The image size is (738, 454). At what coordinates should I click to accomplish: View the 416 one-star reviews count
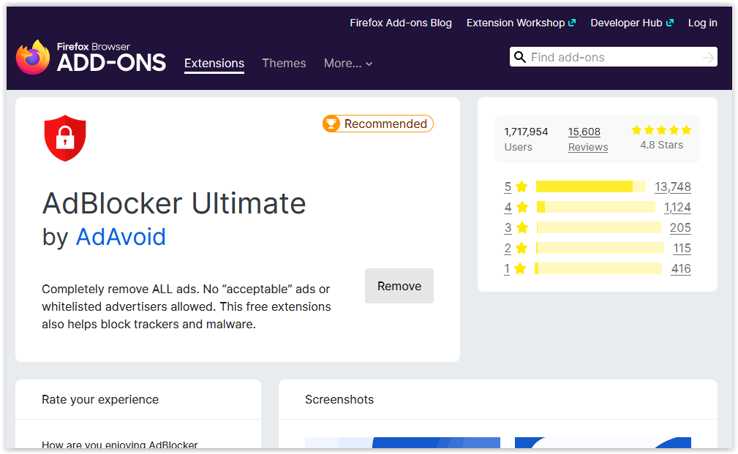pyautogui.click(x=681, y=268)
